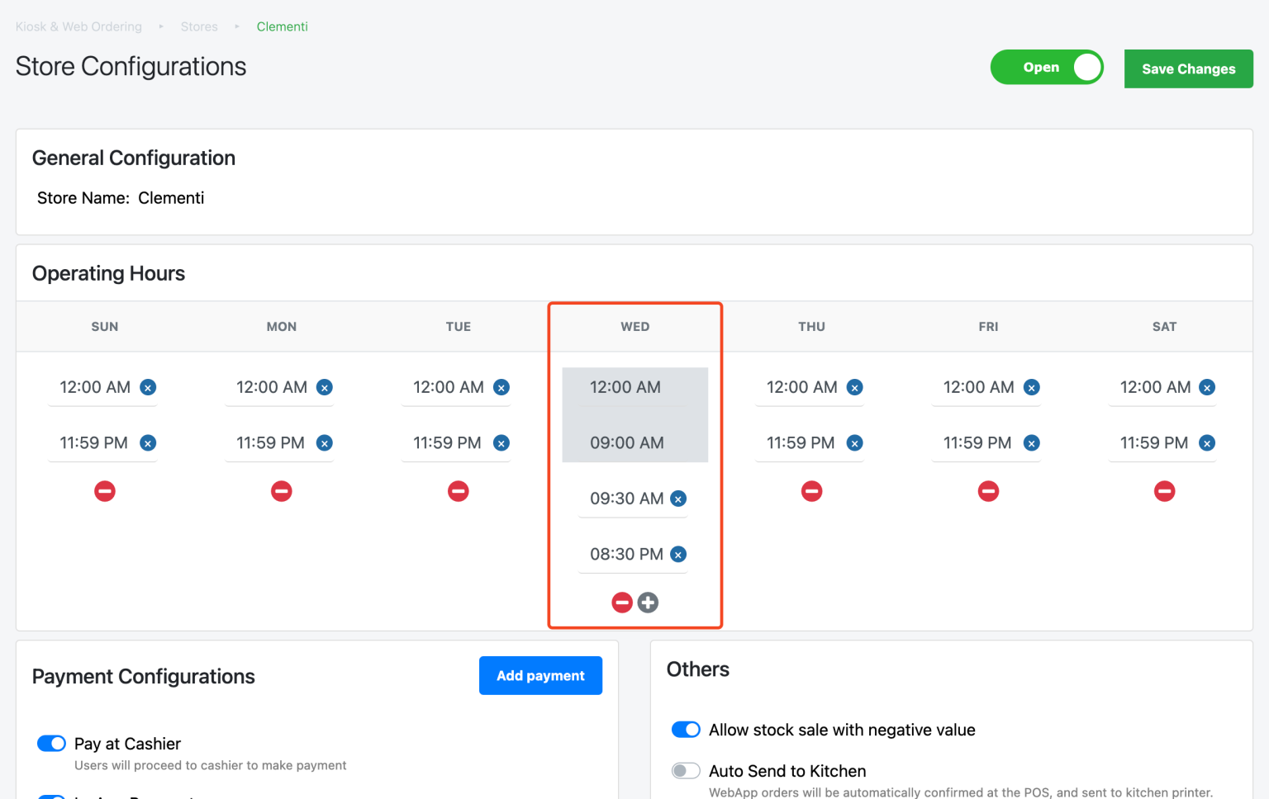This screenshot has height=799, width=1269.
Task: Click the Add payment button
Action: coord(540,675)
